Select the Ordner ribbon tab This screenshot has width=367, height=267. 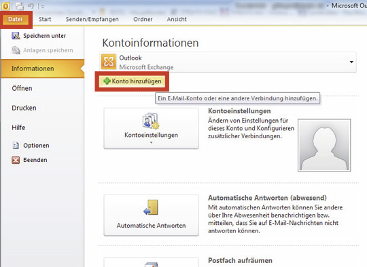pyautogui.click(x=143, y=20)
